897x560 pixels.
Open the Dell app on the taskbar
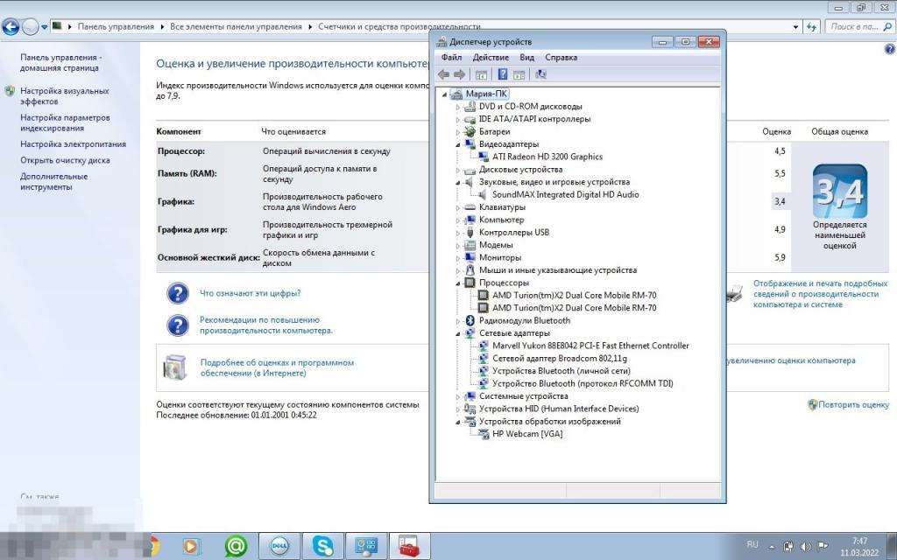tap(279, 546)
